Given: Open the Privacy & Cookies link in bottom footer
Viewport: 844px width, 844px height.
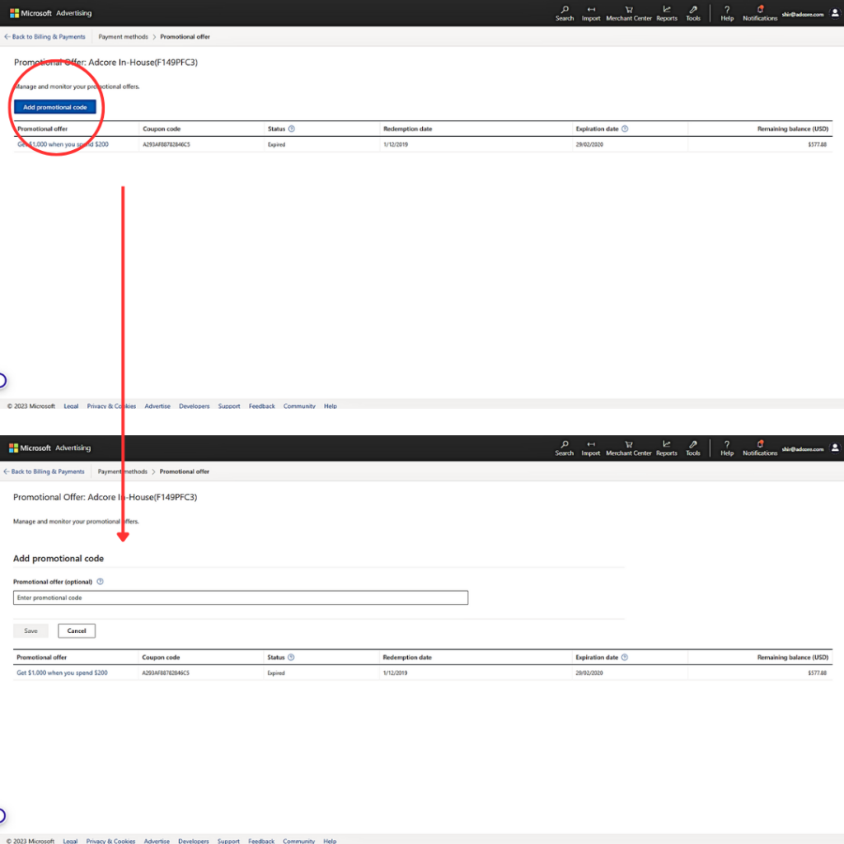Looking at the screenshot, I should (x=110, y=841).
